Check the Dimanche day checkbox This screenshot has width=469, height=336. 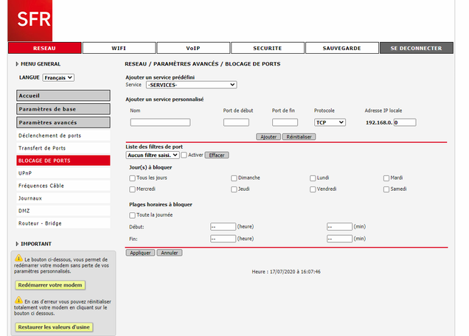click(234, 178)
